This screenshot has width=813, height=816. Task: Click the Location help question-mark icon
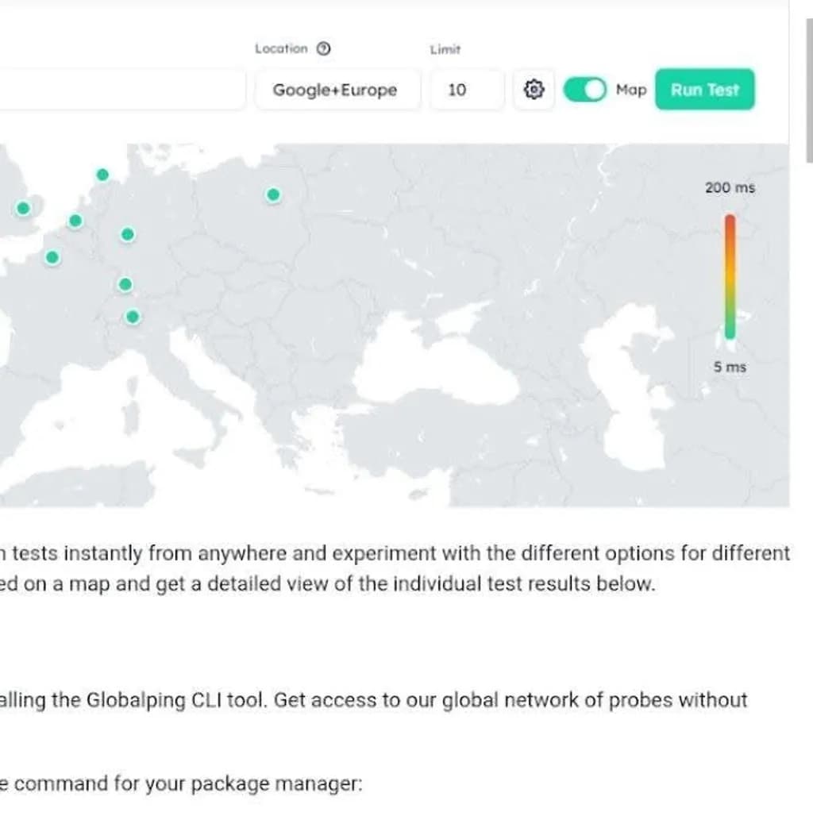click(x=324, y=48)
